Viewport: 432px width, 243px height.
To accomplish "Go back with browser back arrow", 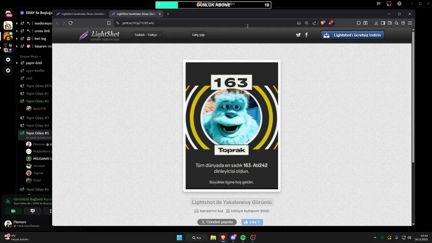I will tap(57, 23).
